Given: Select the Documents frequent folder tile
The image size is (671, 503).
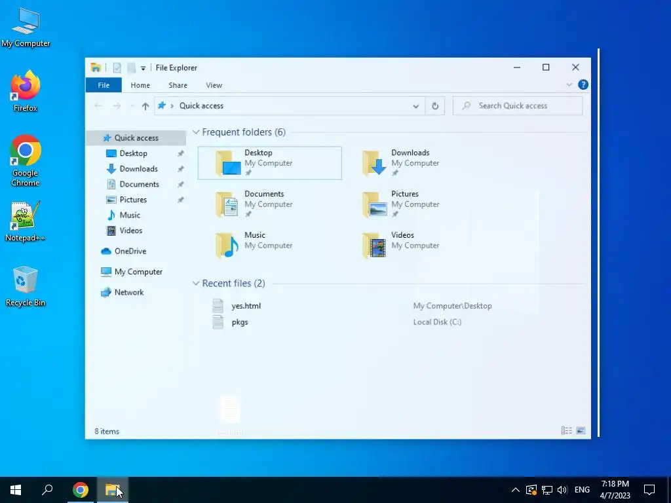Looking at the screenshot, I should [269, 204].
